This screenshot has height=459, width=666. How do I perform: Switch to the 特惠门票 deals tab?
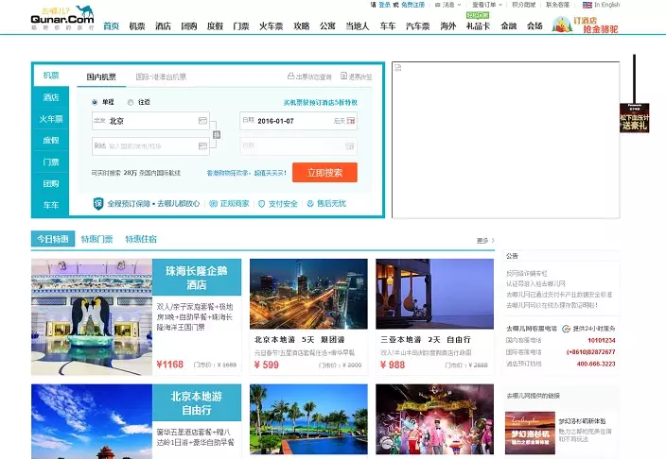pos(96,239)
